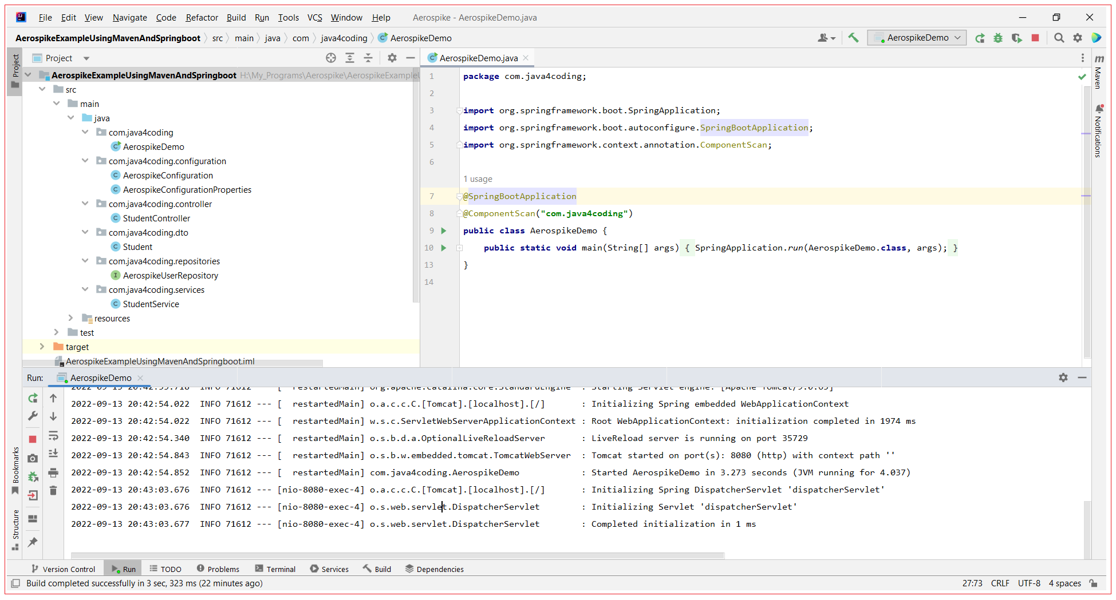Click the Code With Me user icon
Screen dimensions: 1116x600
pos(826,38)
